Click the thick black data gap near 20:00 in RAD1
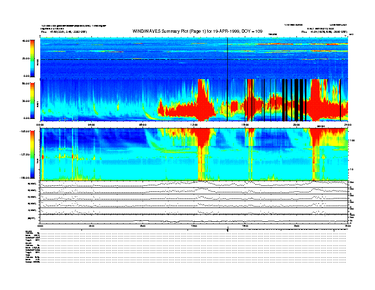 point(296,100)
